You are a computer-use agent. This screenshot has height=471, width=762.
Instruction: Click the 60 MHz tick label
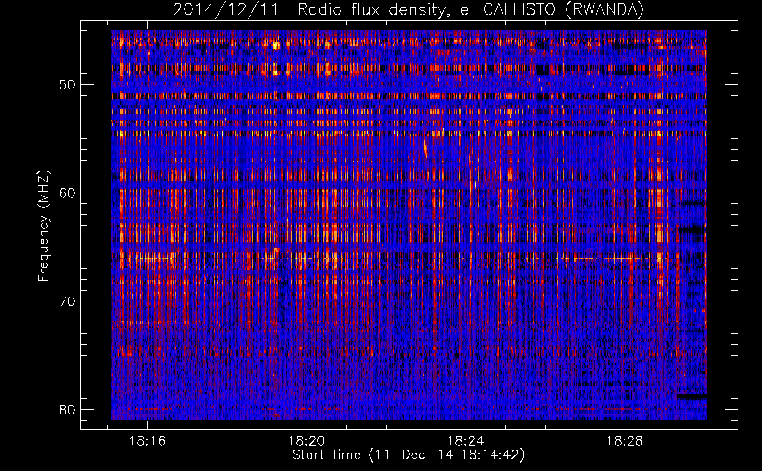tap(68, 194)
